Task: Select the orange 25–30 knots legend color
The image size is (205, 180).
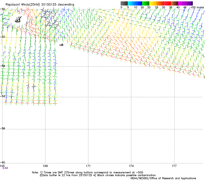Action: click(160, 3)
